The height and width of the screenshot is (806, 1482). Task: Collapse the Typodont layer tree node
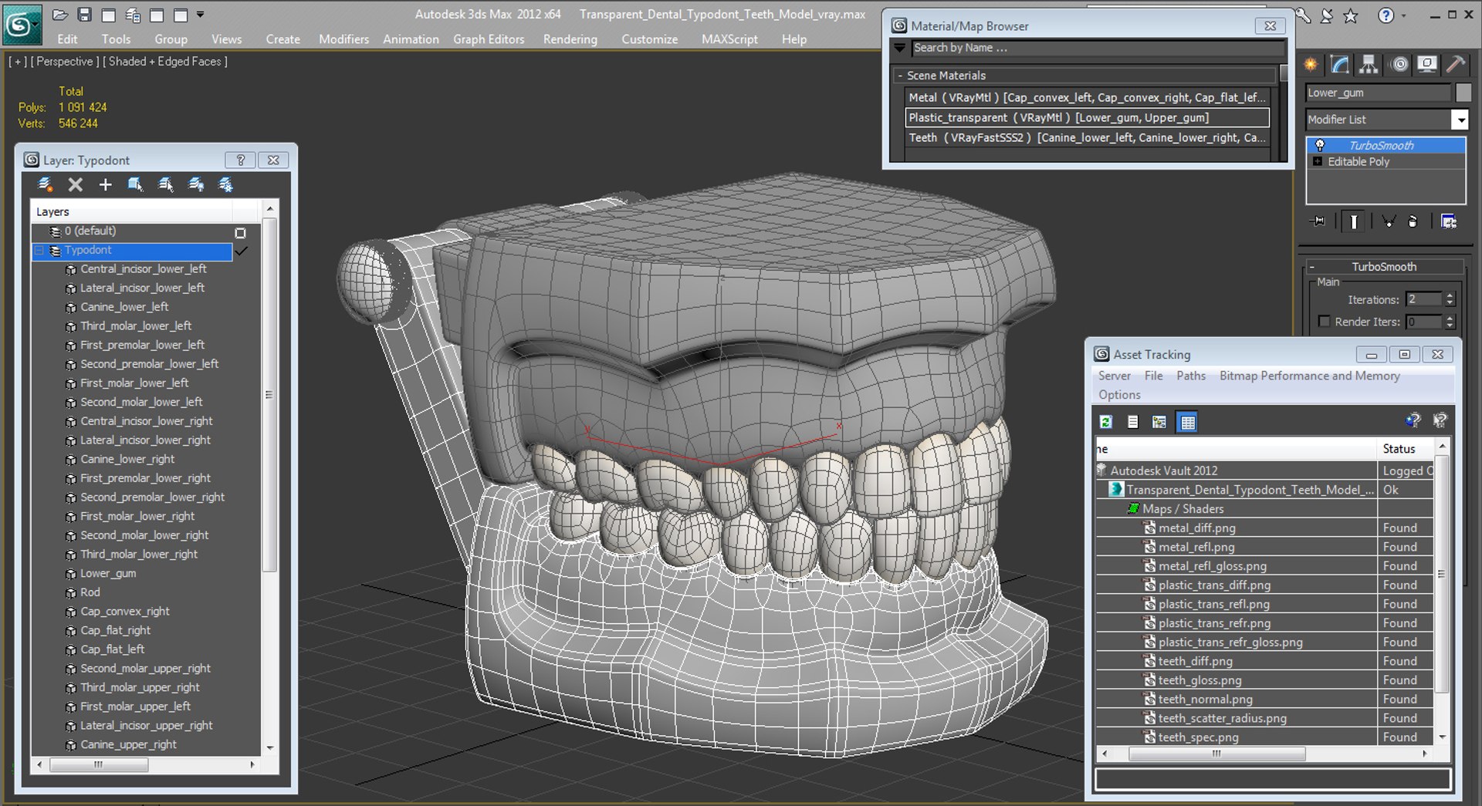pyautogui.click(x=39, y=251)
